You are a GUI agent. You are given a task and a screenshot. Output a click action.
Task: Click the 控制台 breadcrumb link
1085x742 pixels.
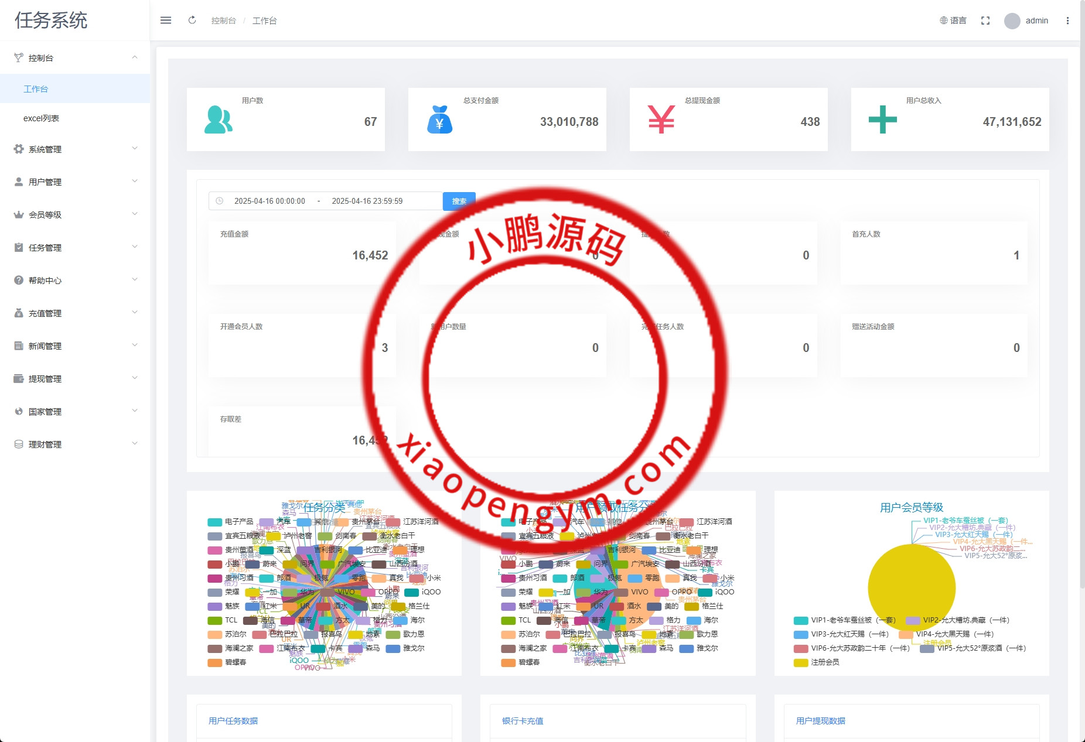(x=223, y=21)
